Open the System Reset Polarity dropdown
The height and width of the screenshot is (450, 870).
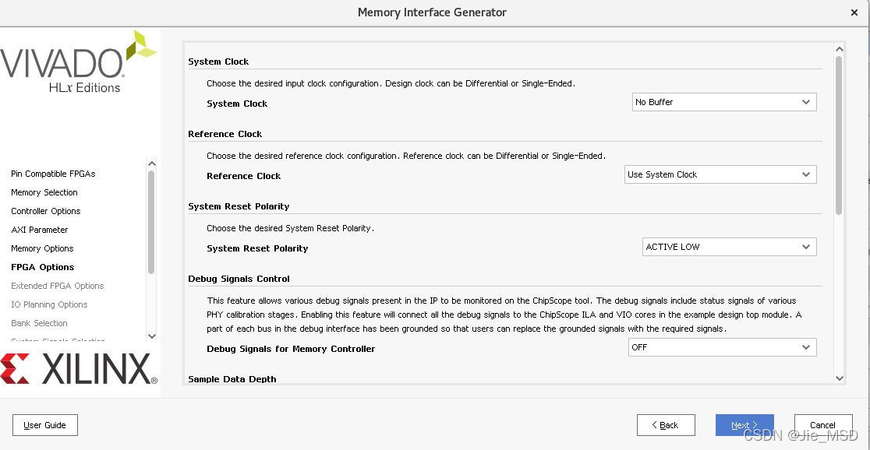[729, 247]
